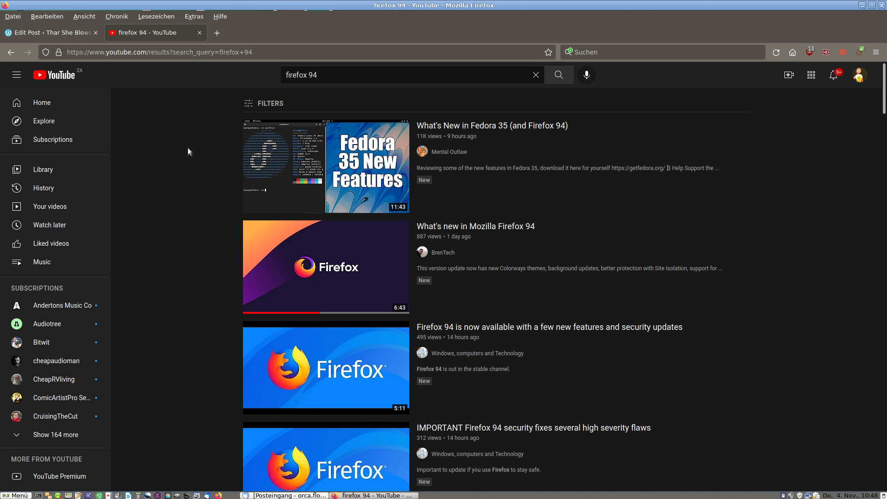Open Subscriptions in the sidebar
The image size is (887, 499).
click(x=55, y=140)
